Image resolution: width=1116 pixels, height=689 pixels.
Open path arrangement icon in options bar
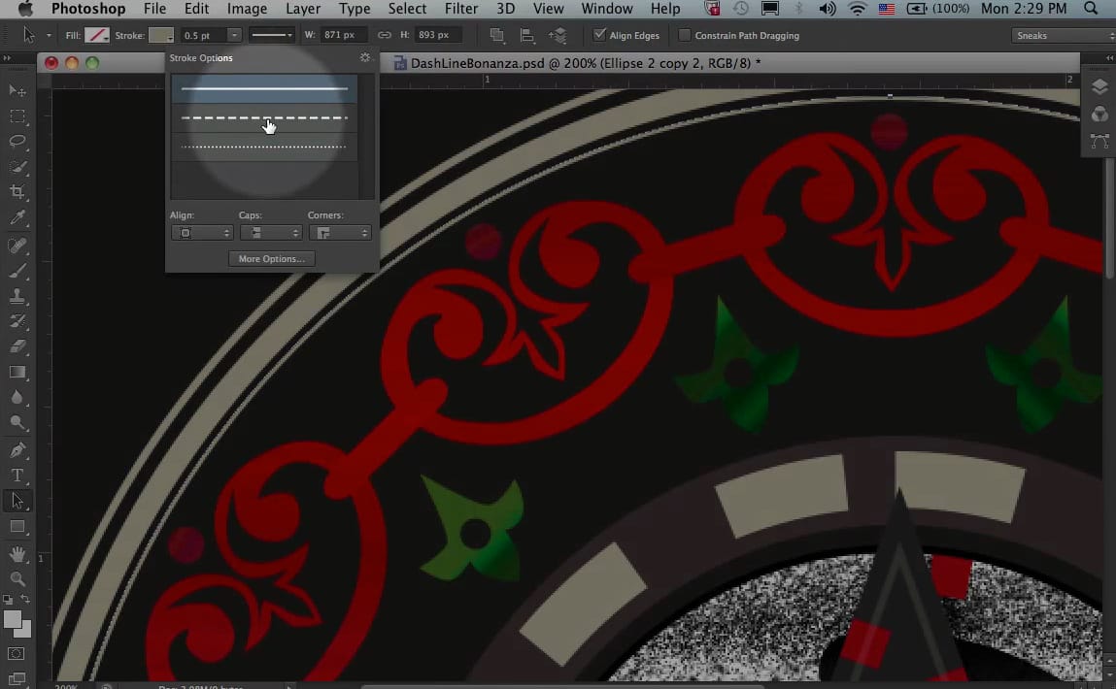[558, 35]
